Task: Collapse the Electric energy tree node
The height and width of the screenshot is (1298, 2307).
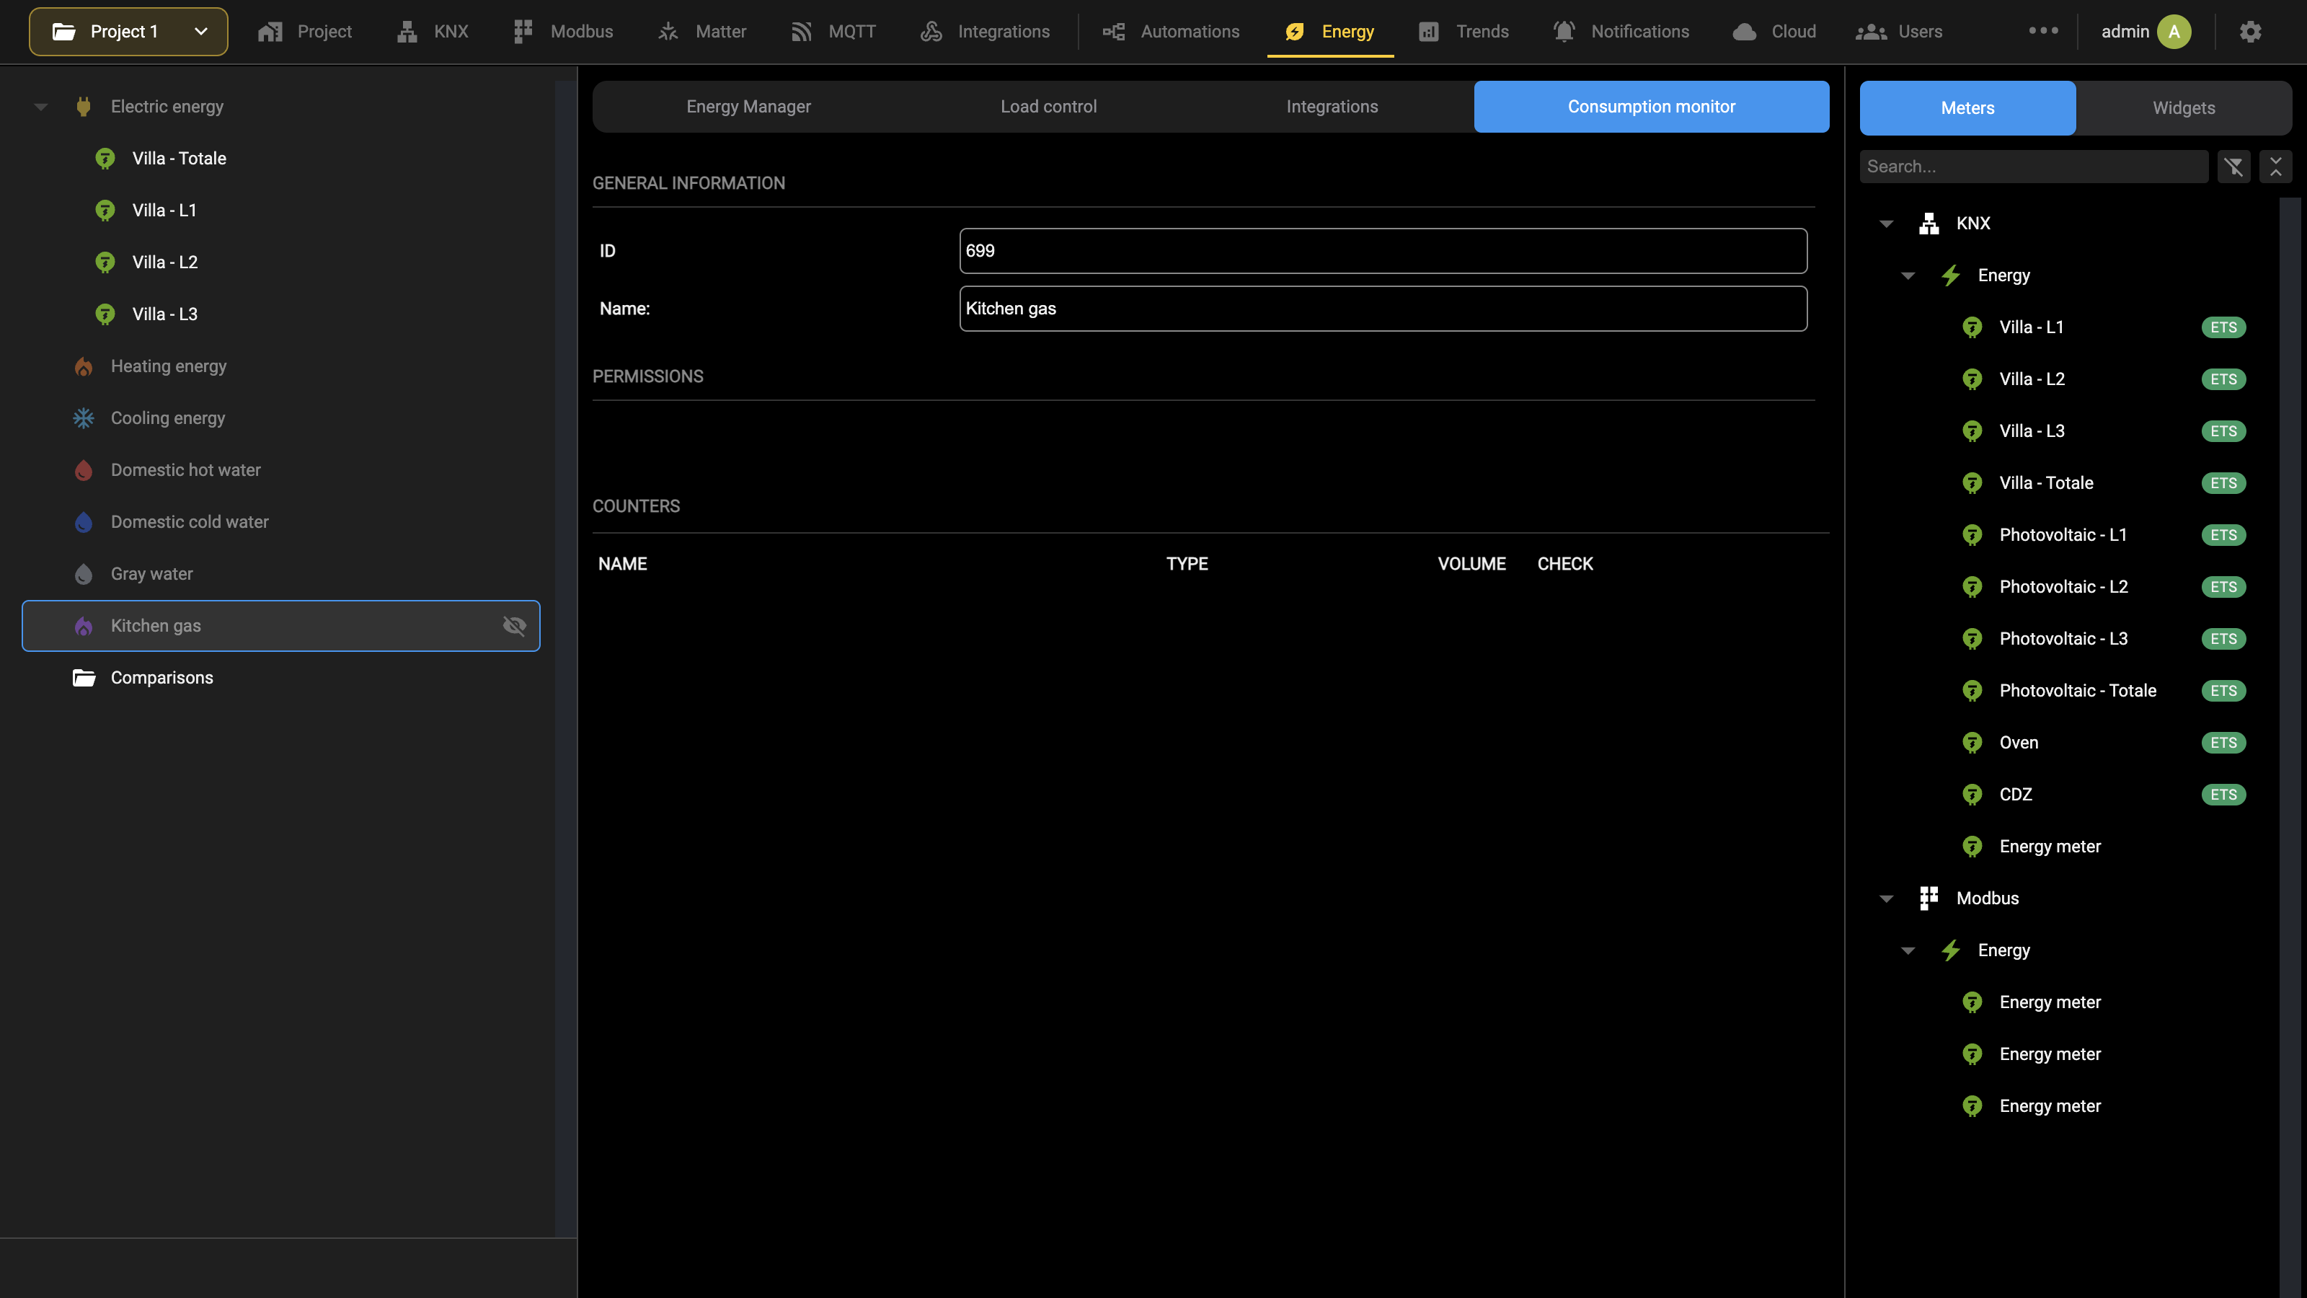Action: click(x=40, y=107)
